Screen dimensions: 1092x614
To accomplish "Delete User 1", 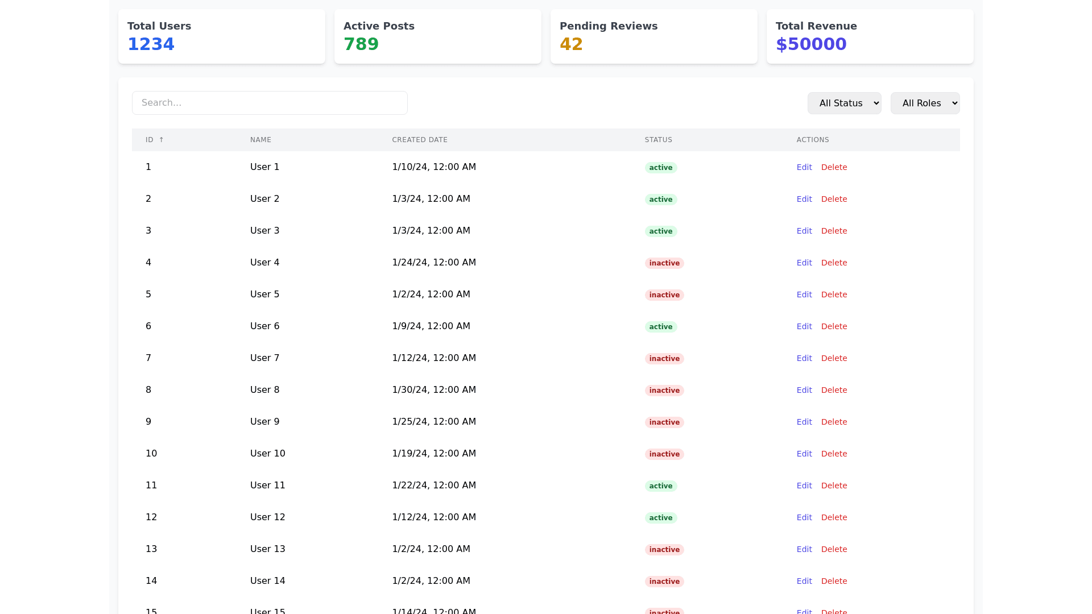I will [x=834, y=167].
